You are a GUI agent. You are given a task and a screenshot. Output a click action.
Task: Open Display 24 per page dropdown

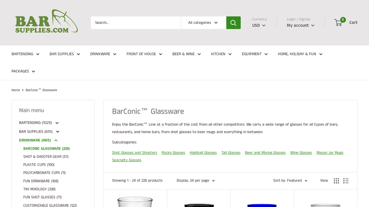click(x=196, y=180)
